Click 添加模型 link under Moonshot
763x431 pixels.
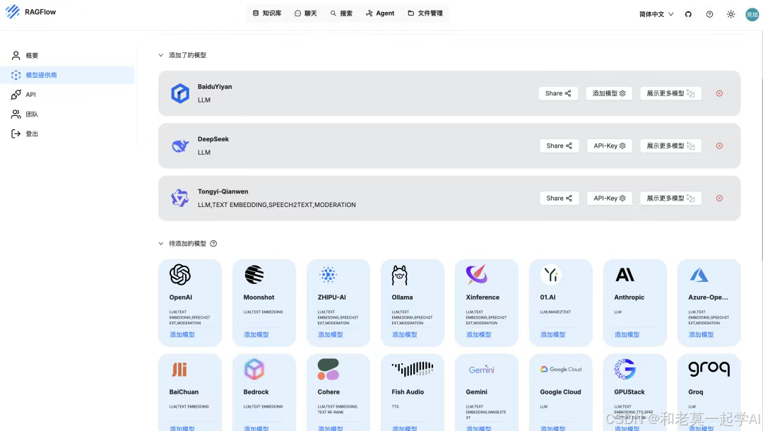point(256,335)
